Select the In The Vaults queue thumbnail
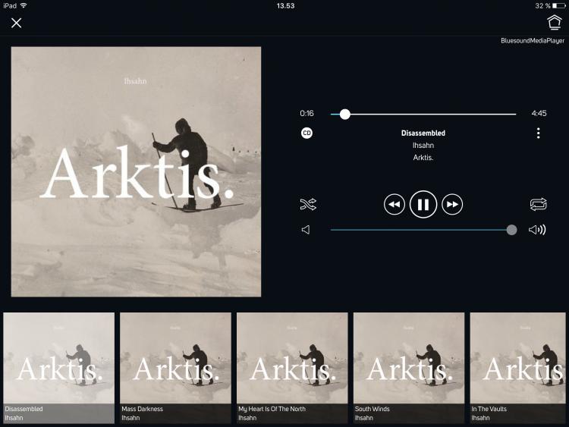This screenshot has height=427, width=569. tap(518, 368)
